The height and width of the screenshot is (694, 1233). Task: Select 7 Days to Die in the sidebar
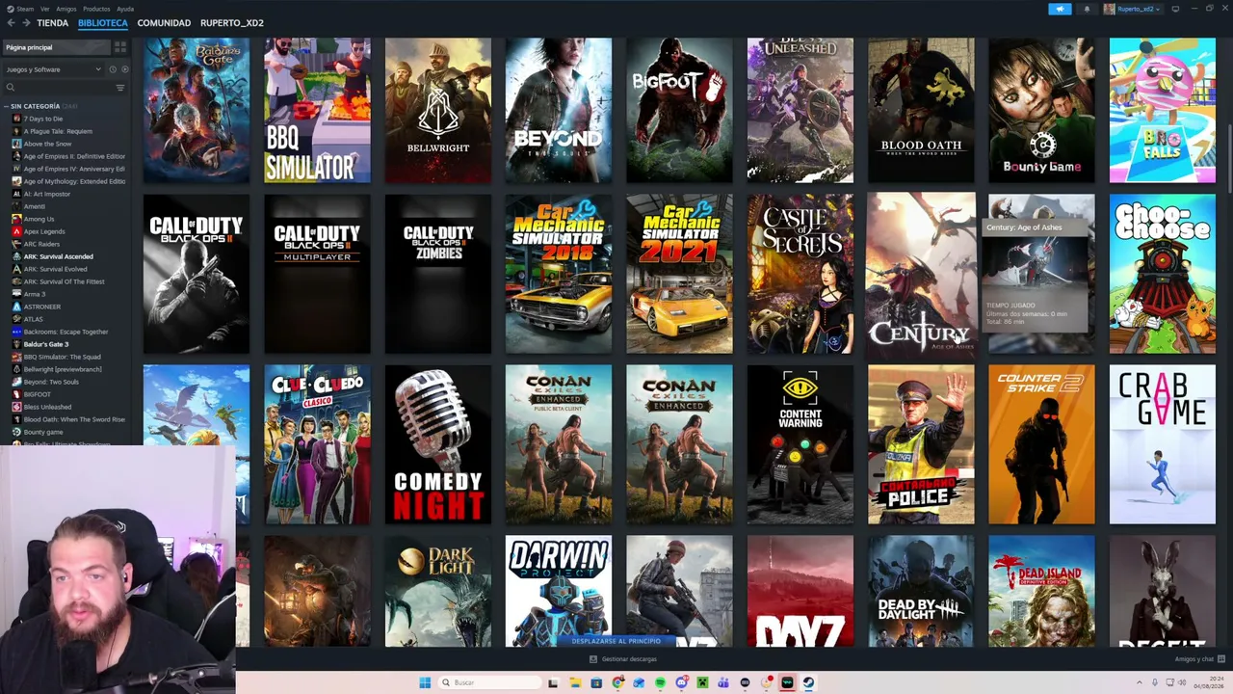[x=43, y=119]
